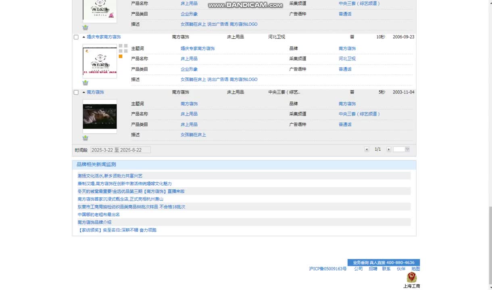Open news 激扬文化活水,新乡贤助力共富兴艺
The height and width of the screenshot is (290, 492).
[x=110, y=176]
